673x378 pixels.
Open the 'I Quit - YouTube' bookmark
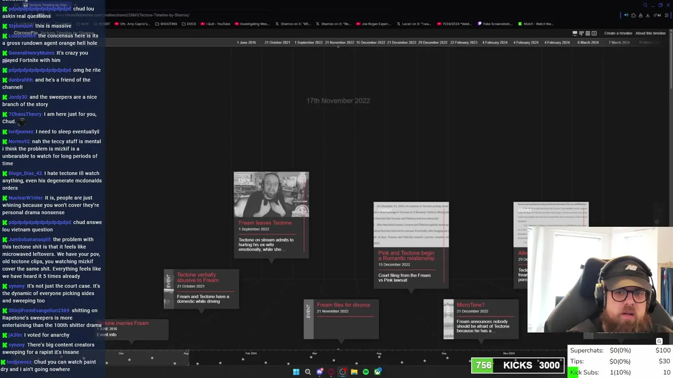(x=216, y=24)
